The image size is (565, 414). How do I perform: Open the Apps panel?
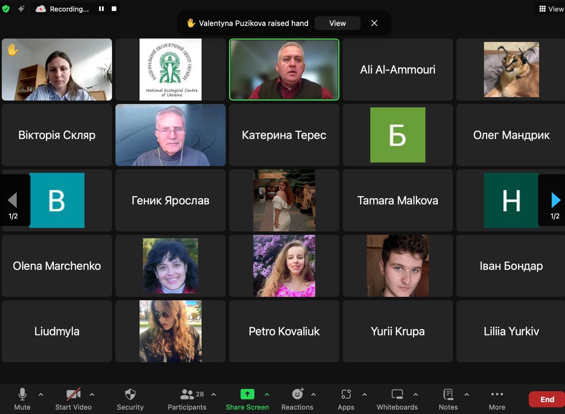point(346,399)
